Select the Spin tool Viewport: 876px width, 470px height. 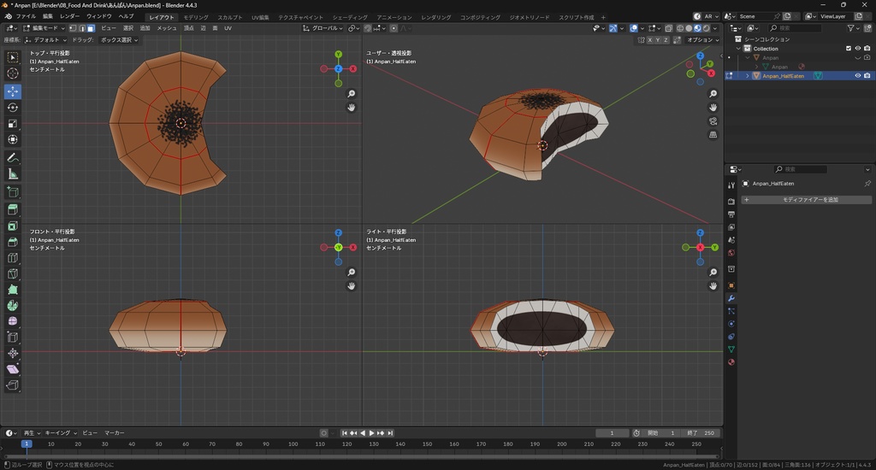(x=12, y=305)
